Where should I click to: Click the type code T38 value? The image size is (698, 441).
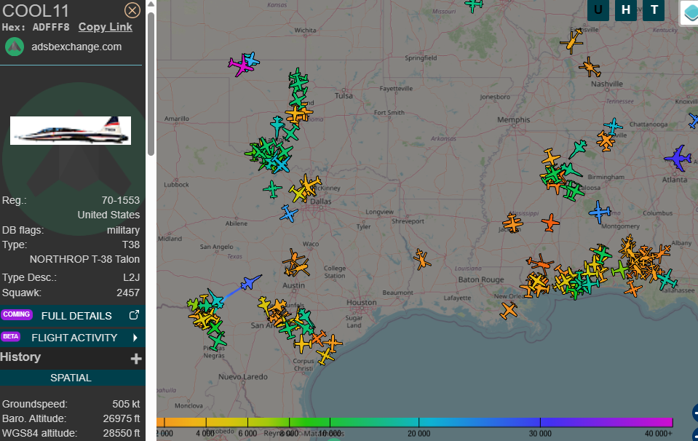tap(131, 245)
